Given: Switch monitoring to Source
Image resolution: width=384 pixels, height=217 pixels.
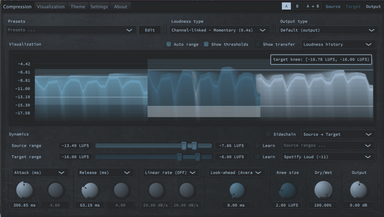Looking at the screenshot, I should (333, 7).
